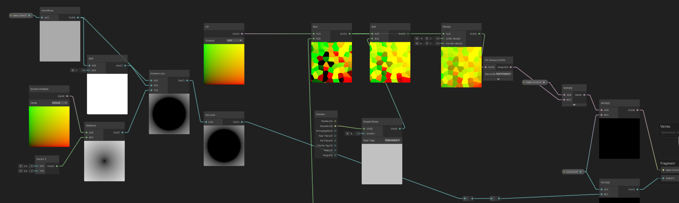Select the gray One Minus preview thumbnail
This screenshot has width=679, height=203.
click(60, 41)
